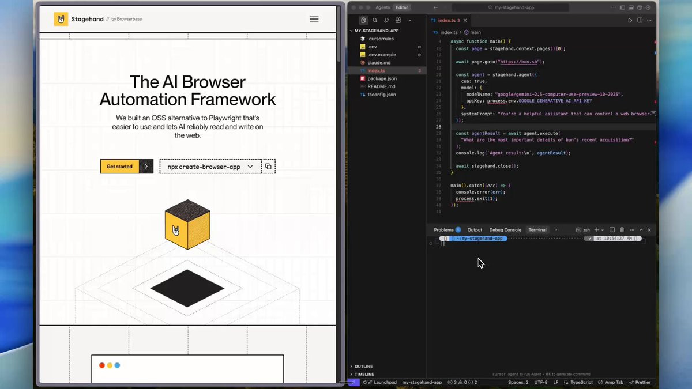
Task: Toggle the bottom panel layout icon
Action: (630, 7)
